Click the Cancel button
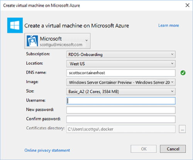 point(173,149)
